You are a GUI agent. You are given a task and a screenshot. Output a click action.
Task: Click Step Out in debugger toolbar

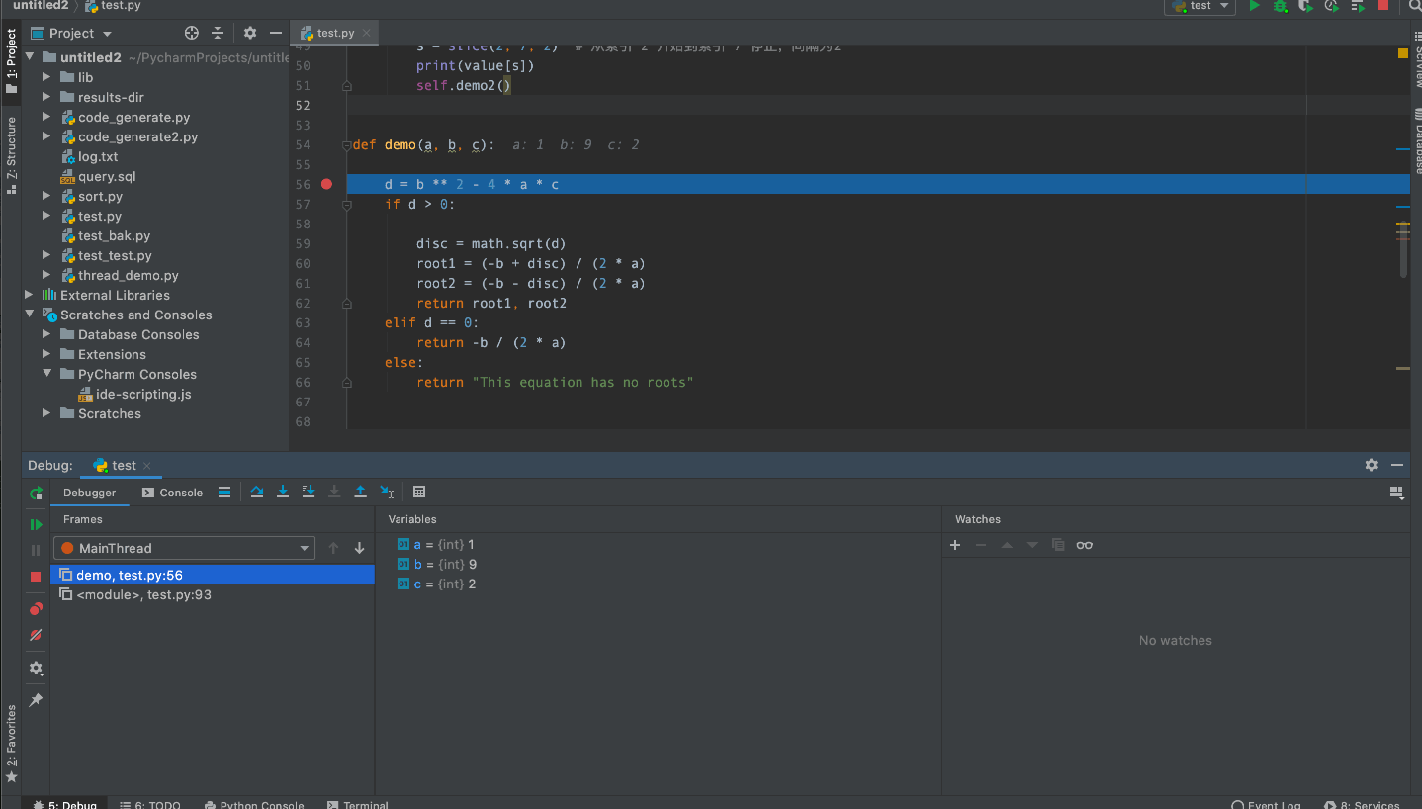[360, 492]
